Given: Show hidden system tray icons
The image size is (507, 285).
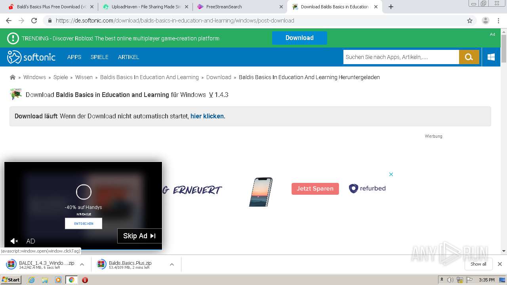Looking at the screenshot, I should [442, 280].
